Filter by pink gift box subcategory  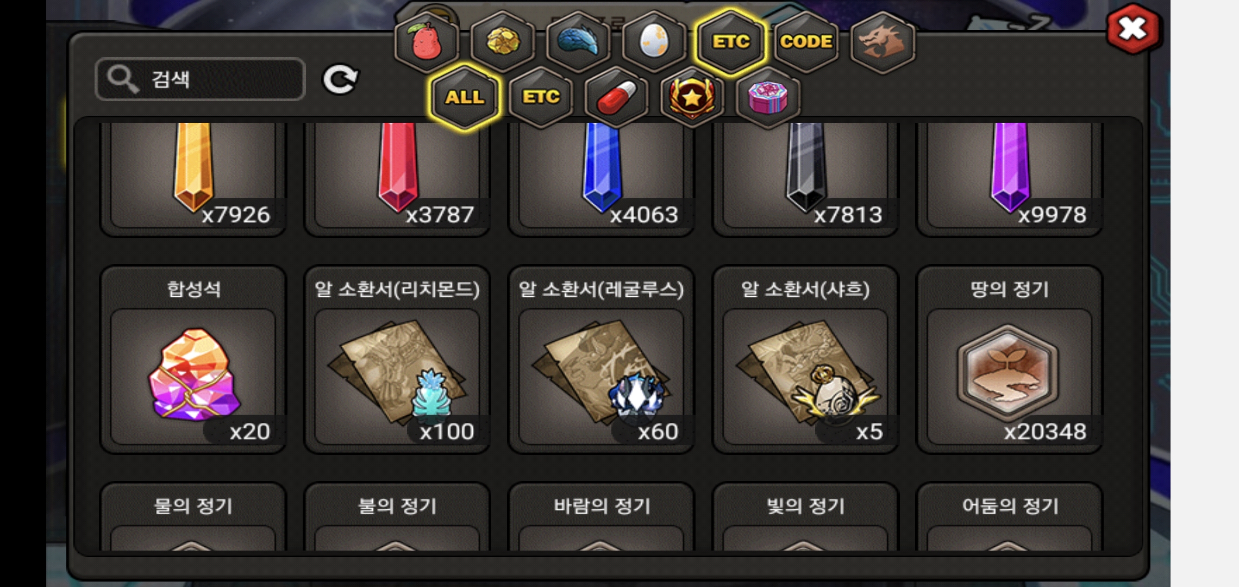(x=767, y=98)
